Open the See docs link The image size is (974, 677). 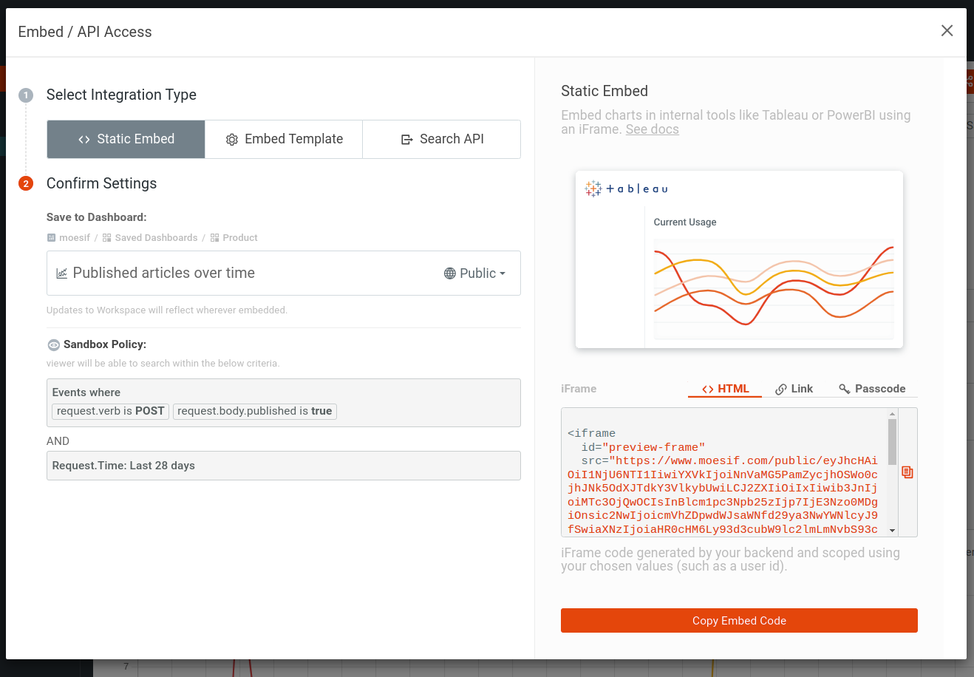coord(652,129)
